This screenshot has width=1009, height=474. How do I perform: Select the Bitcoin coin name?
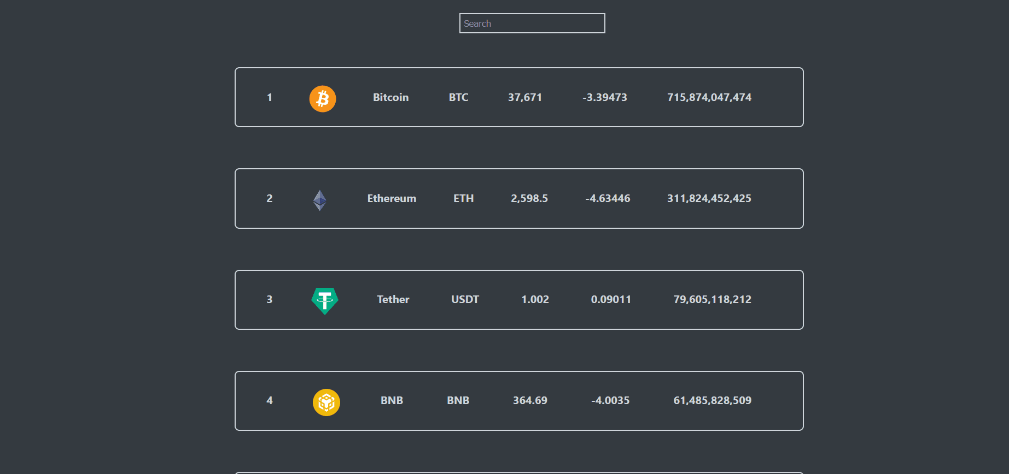[391, 97]
